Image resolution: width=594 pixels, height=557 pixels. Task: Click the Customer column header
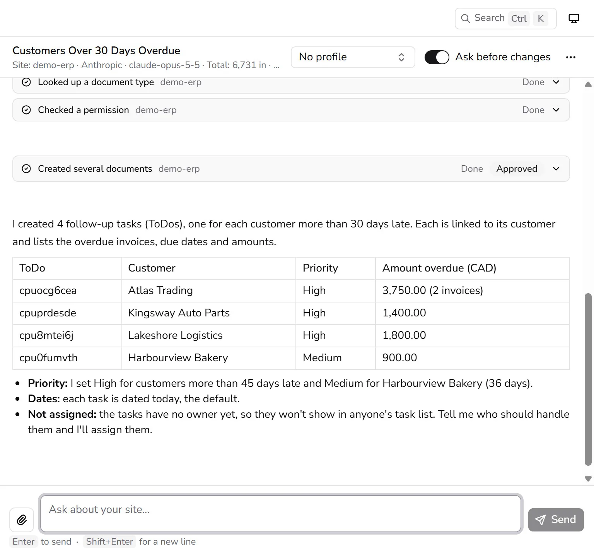click(x=209, y=268)
